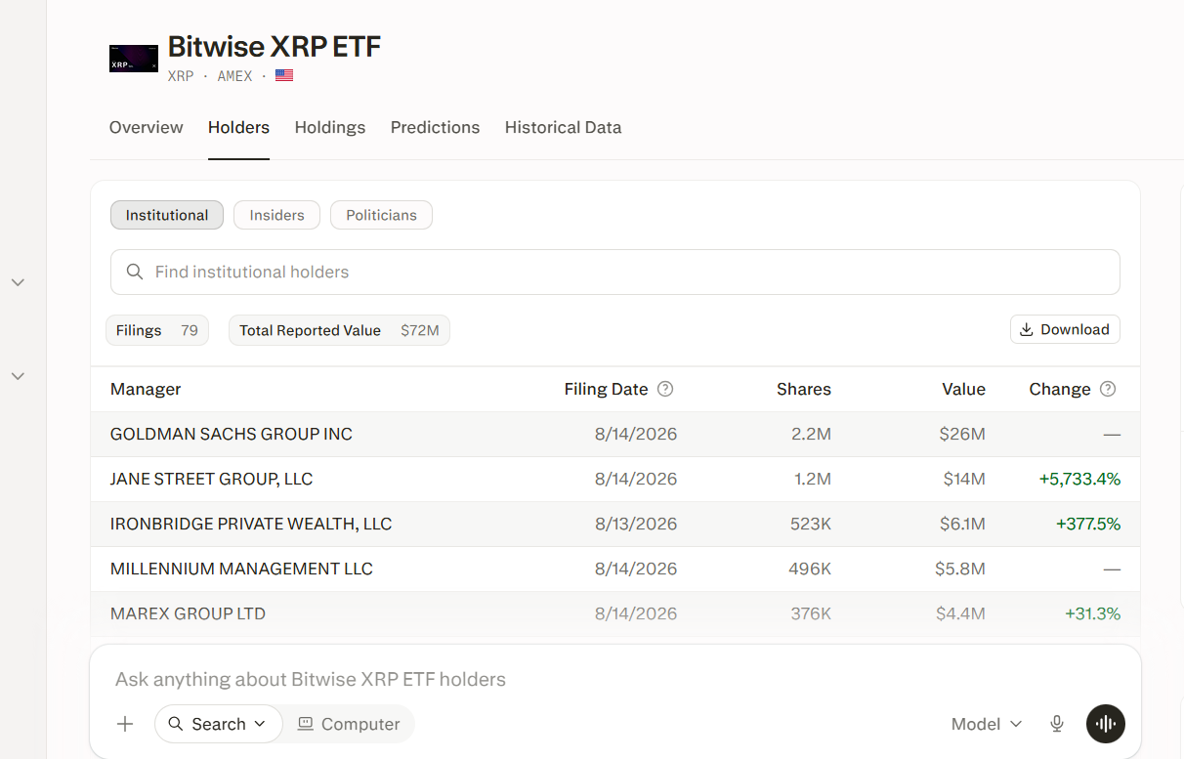Click Goldman Sachs value $26M
The width and height of the screenshot is (1184, 759).
[962, 434]
